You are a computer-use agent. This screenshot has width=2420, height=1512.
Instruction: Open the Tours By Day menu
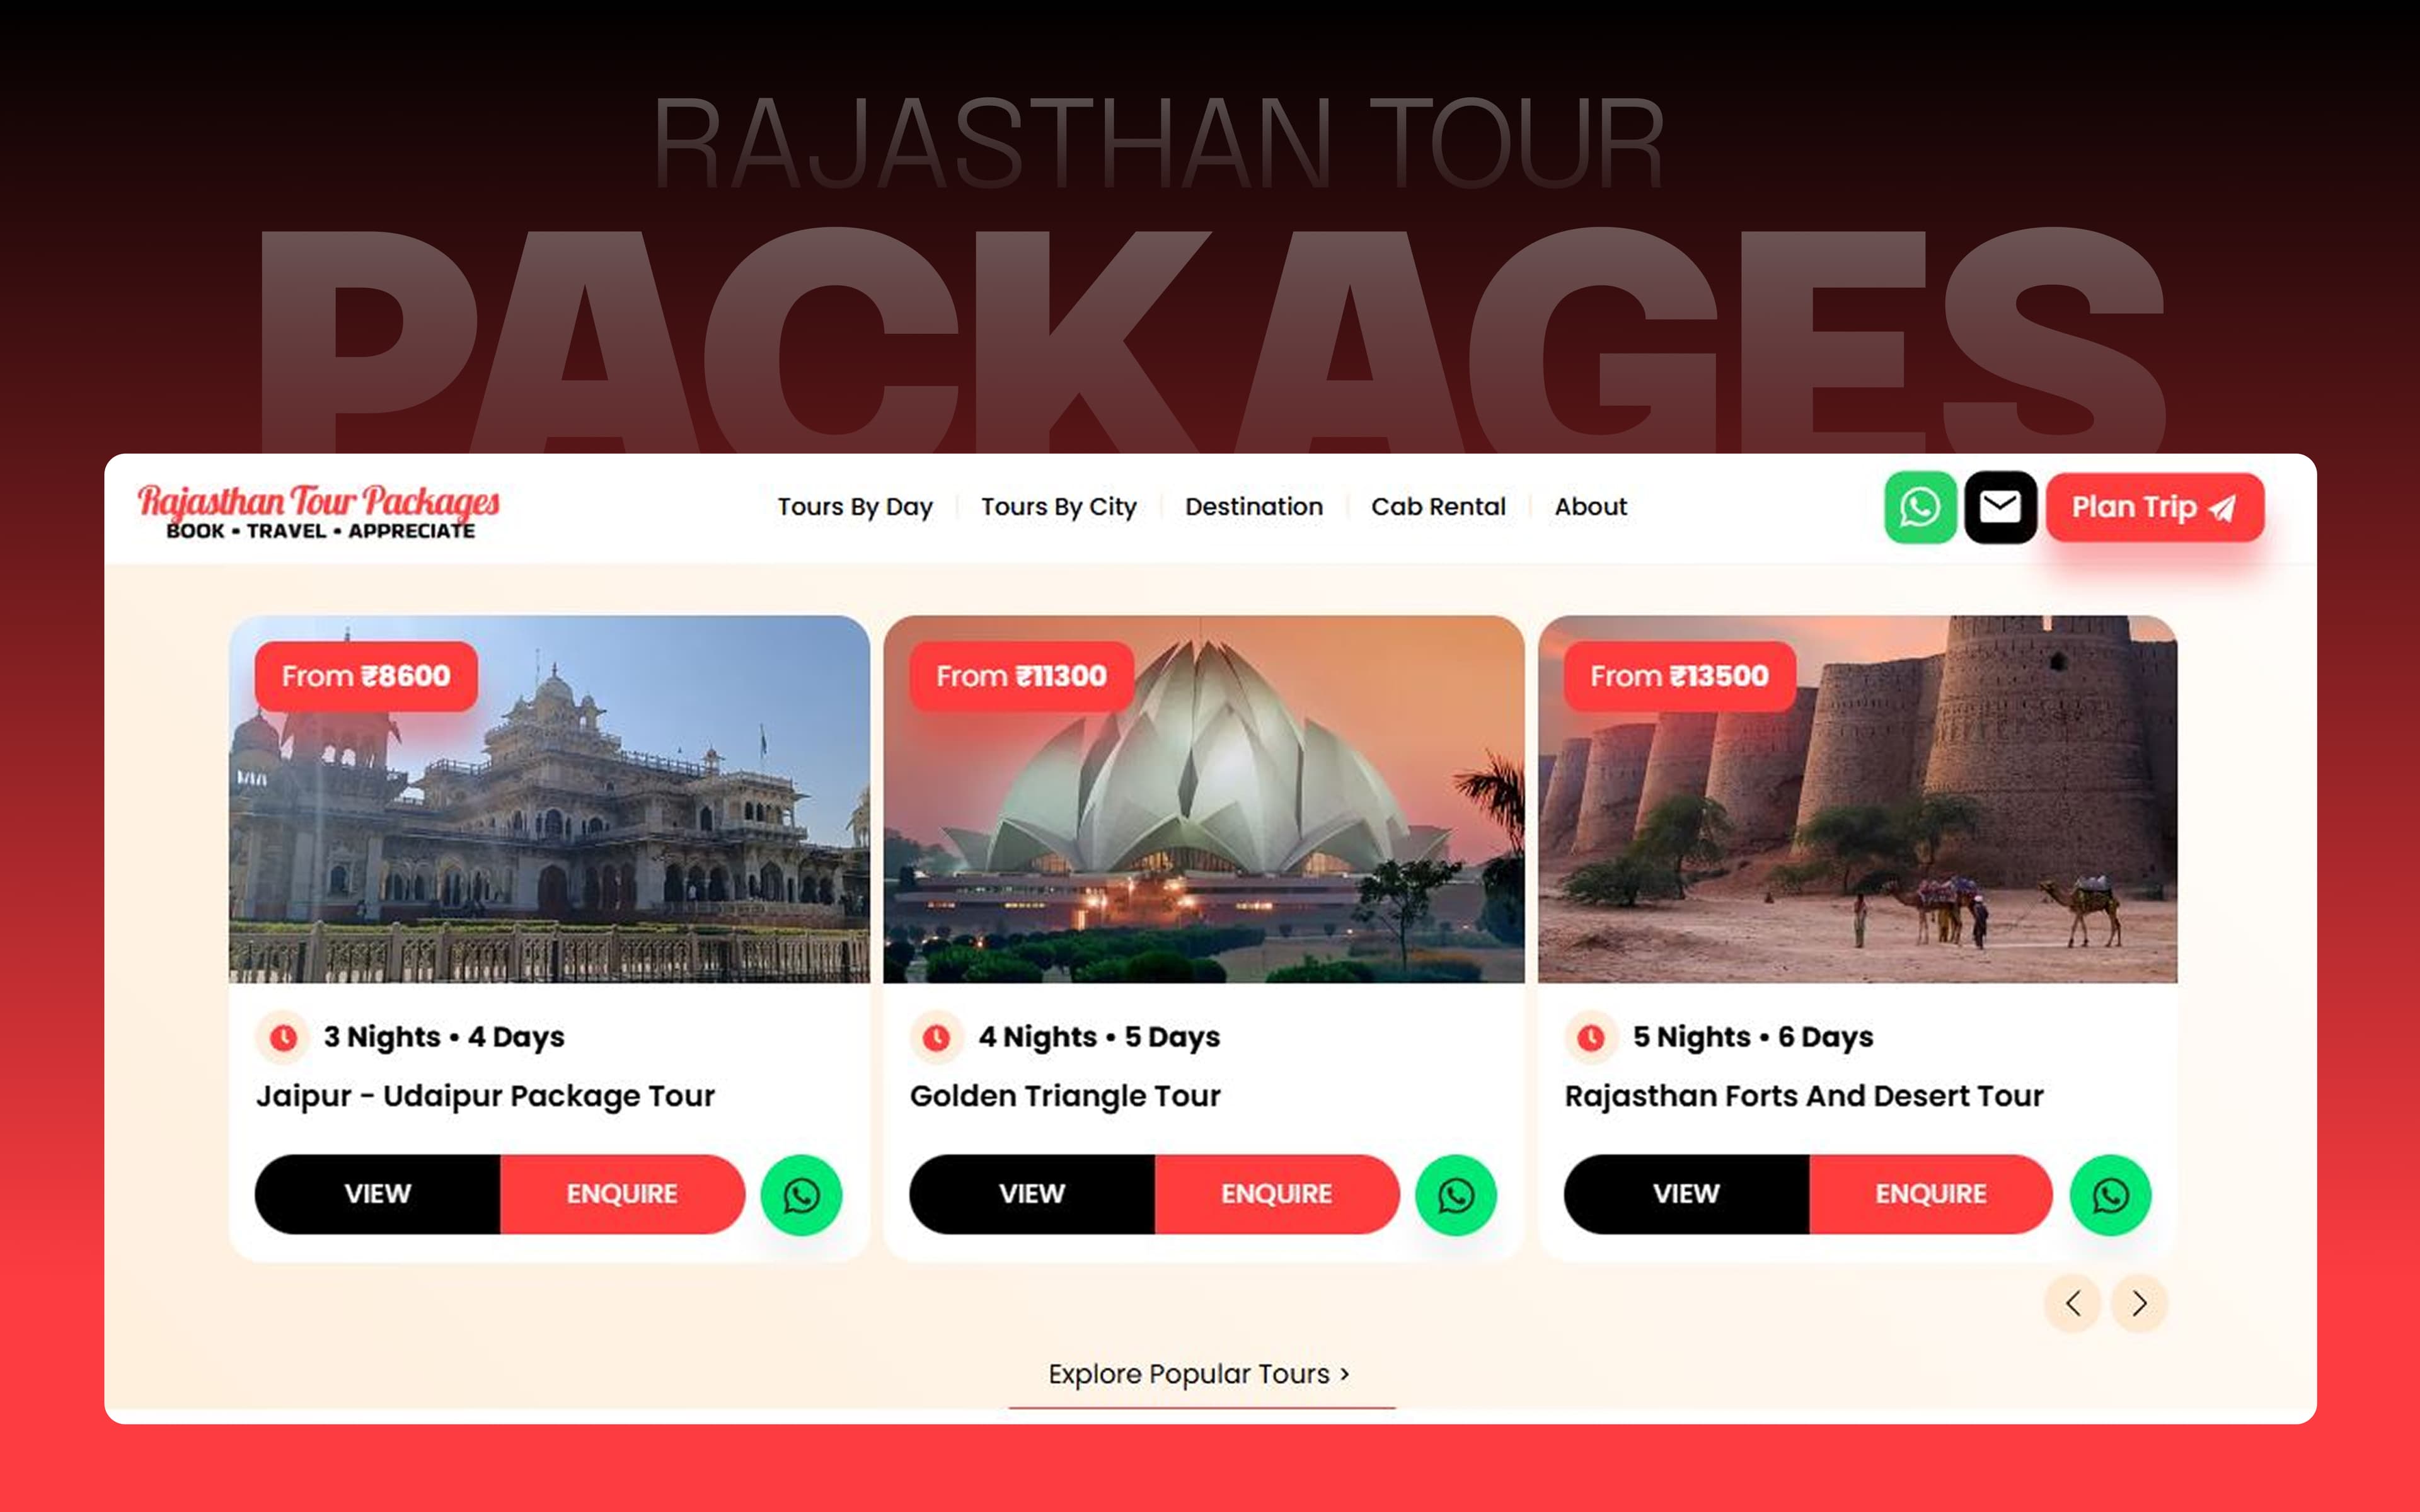[x=855, y=507]
